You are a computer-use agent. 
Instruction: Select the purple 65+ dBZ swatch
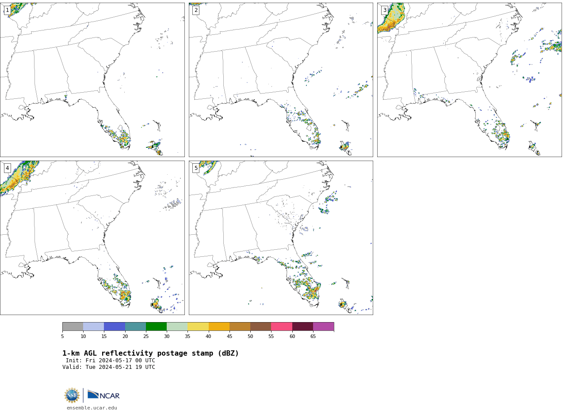(x=323, y=327)
